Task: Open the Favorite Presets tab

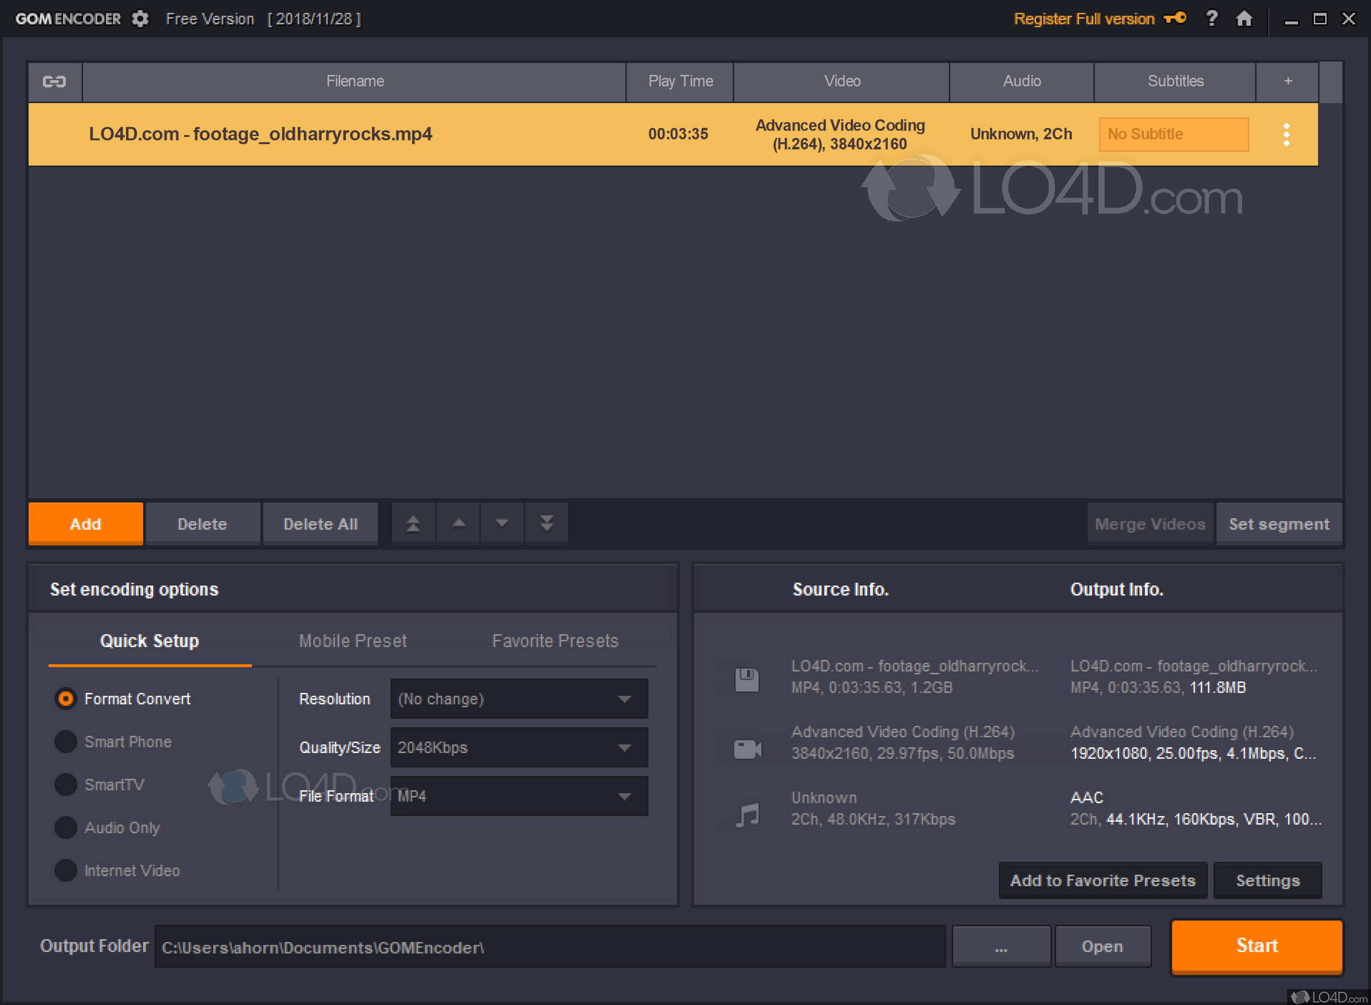Action: coord(555,641)
